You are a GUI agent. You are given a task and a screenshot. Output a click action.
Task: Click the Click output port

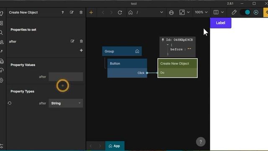147,73
